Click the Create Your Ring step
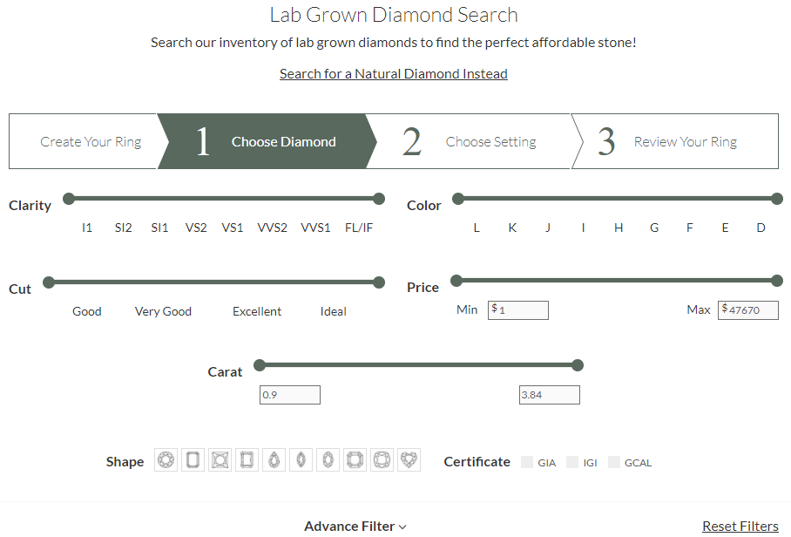Image resolution: width=791 pixels, height=537 pixels. click(91, 142)
